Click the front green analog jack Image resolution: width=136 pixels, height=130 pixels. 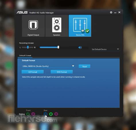pyautogui.click(x=28, y=114)
